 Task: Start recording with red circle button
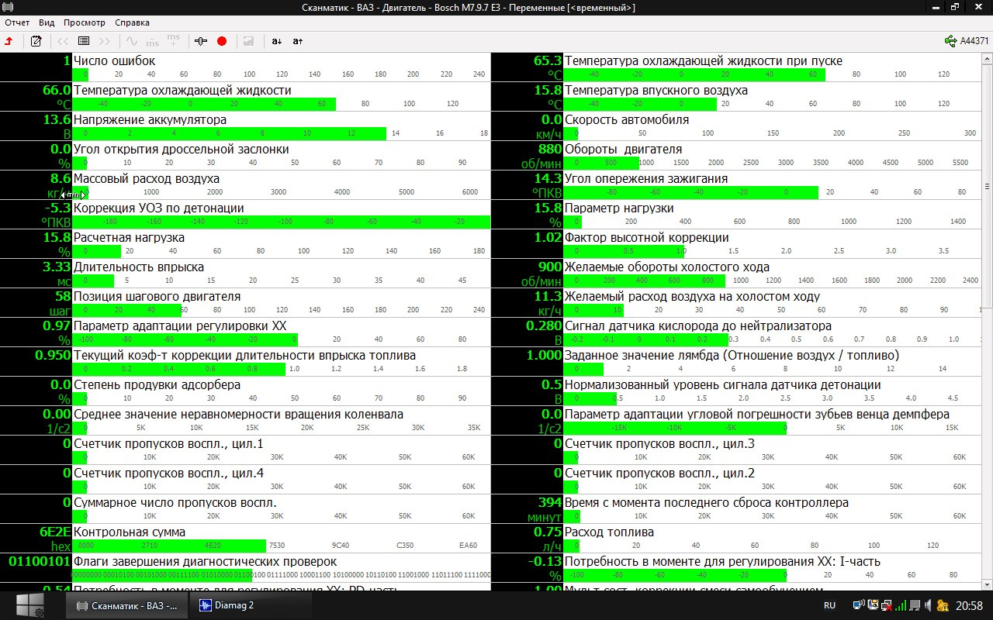pyautogui.click(x=222, y=41)
